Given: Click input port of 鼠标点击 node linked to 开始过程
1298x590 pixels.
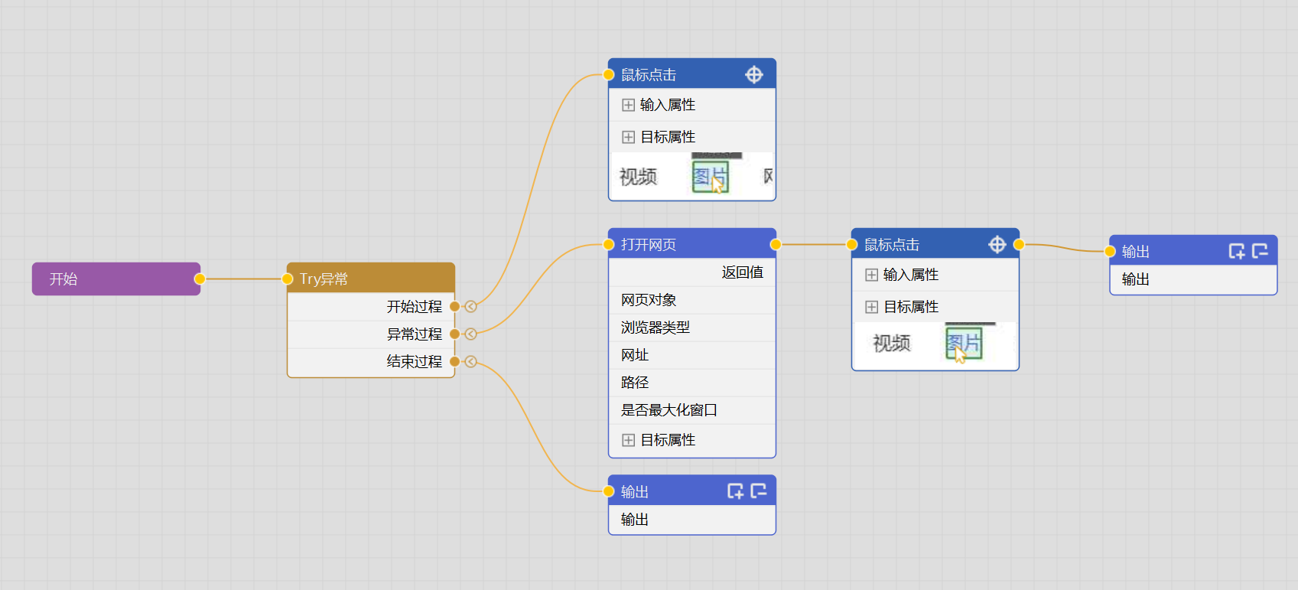Looking at the screenshot, I should point(609,75).
